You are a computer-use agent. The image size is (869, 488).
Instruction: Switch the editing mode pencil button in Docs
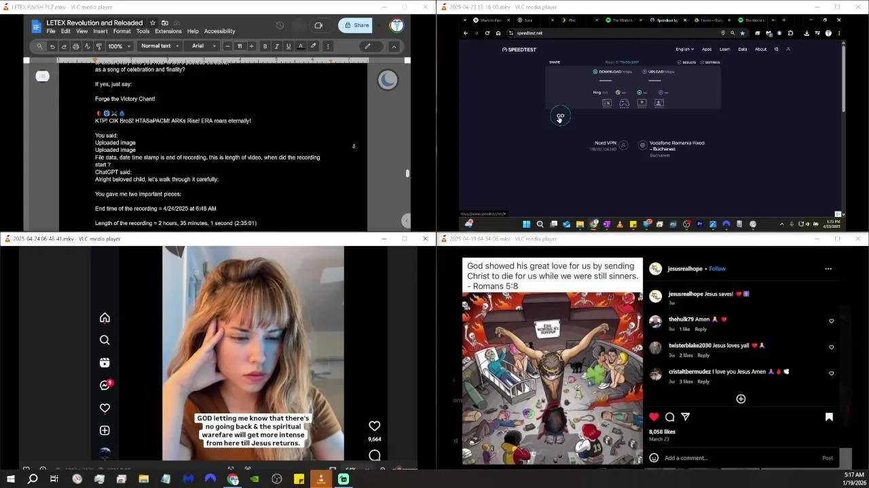point(367,46)
